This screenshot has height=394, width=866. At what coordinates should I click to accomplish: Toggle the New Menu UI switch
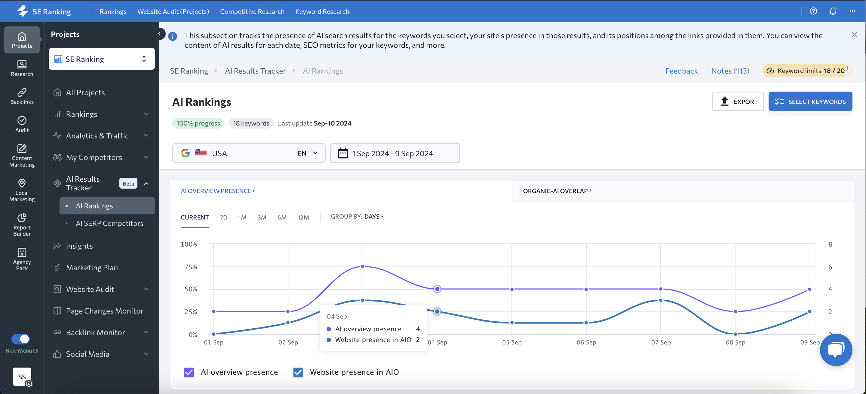pos(20,339)
